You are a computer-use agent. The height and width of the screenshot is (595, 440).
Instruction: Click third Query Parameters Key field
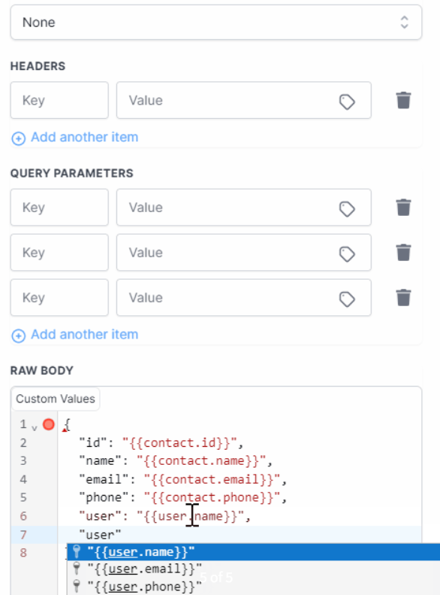click(x=59, y=298)
